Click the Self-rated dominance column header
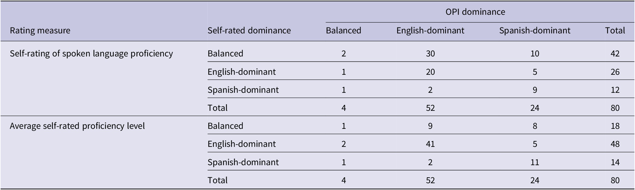Image resolution: width=635 pixels, height=190 pixels. (249, 30)
